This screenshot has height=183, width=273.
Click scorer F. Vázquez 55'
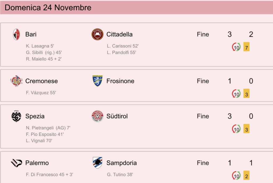[x=41, y=93]
